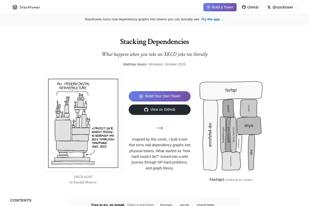Open the GitHub header button
Viewport: 309px width, 206px height.
250,7
